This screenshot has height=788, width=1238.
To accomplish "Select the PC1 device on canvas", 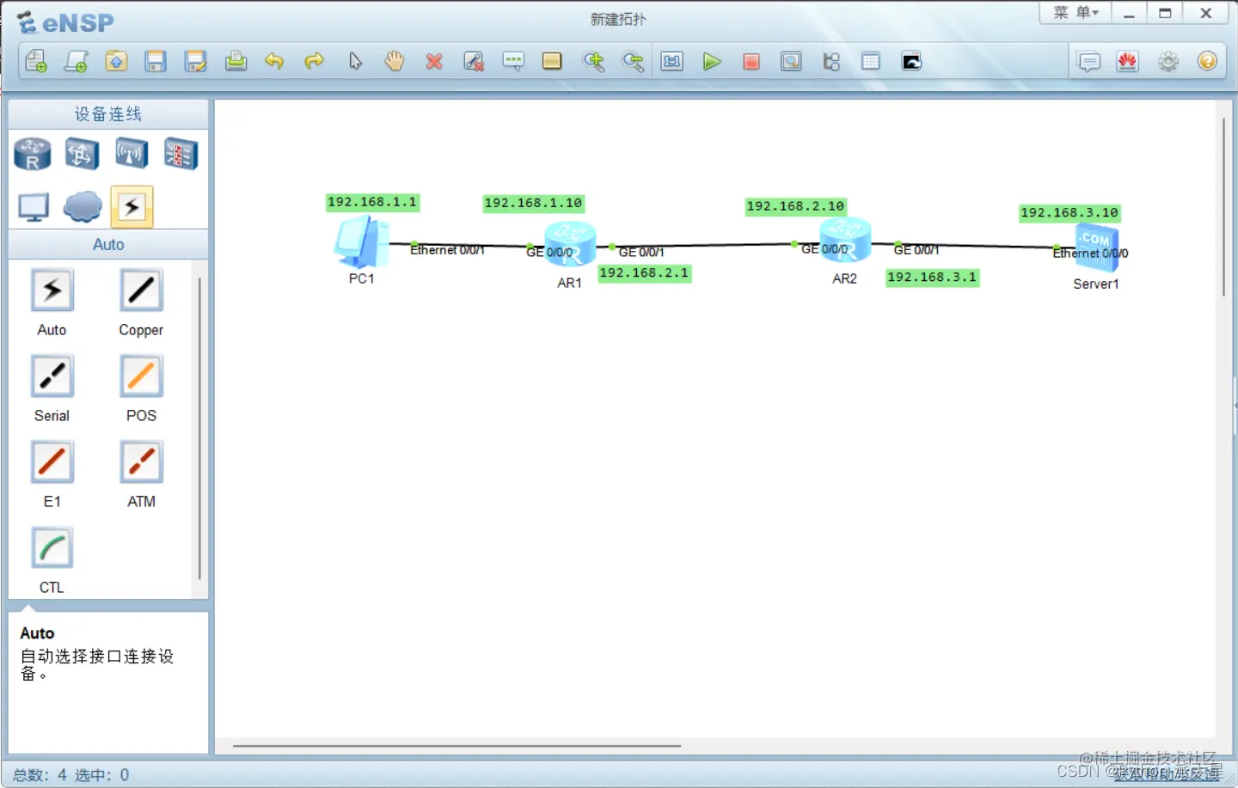I will pos(362,242).
